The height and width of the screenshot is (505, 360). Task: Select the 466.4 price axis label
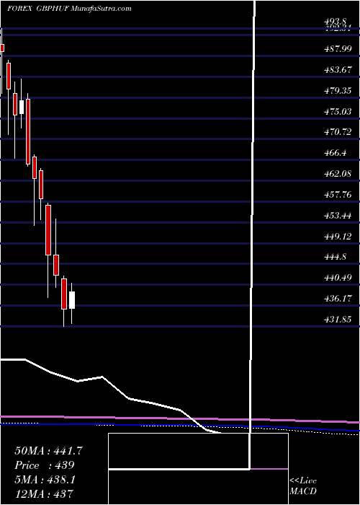click(336, 153)
